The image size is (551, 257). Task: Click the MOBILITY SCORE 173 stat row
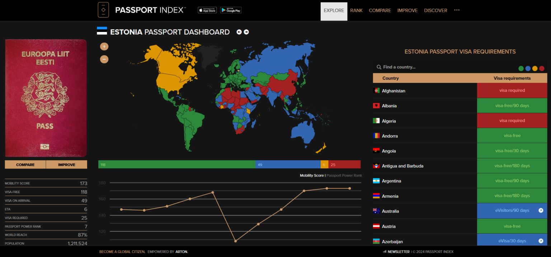click(46, 183)
